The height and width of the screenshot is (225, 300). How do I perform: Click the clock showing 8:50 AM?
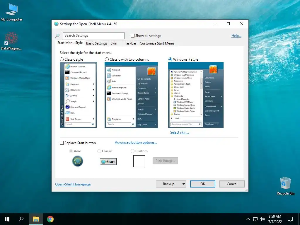click(x=275, y=219)
